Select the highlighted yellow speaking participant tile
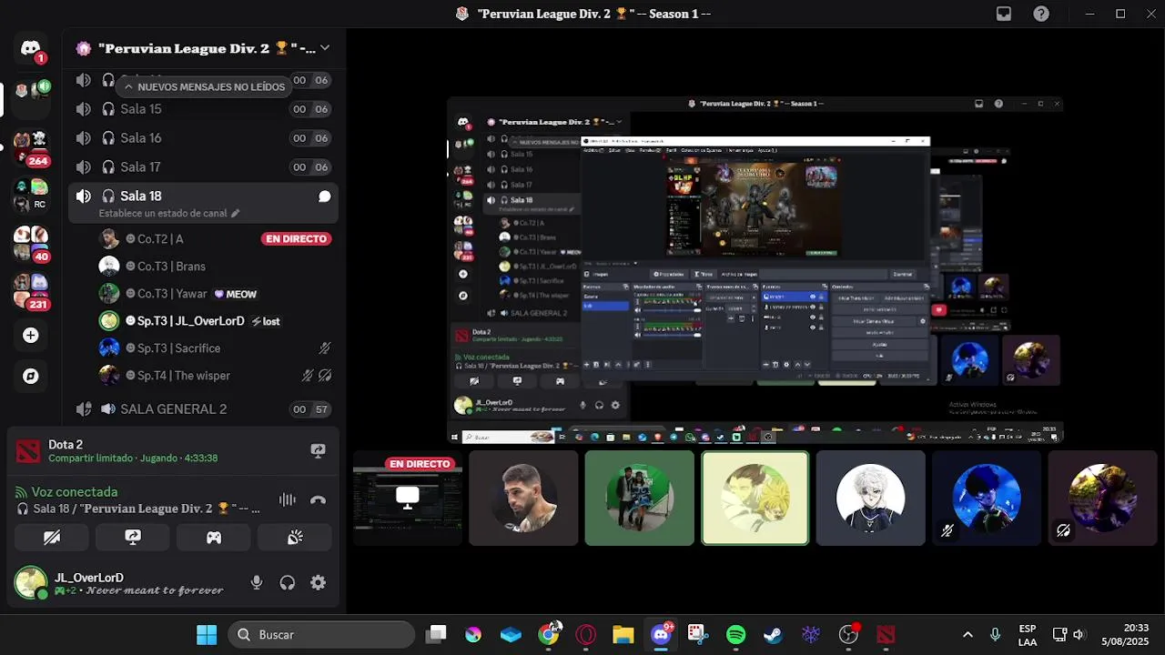Screen dimensions: 1165x655 (755, 499)
